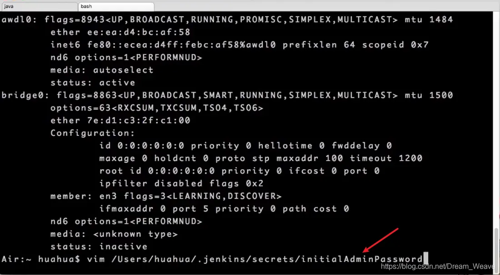
Task: Switch to the java terminal tab
Action: pos(39,6)
